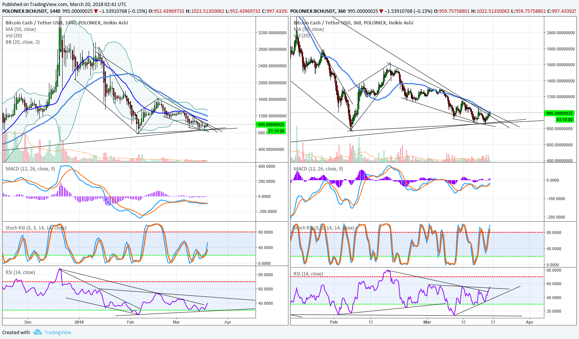Click 2400.00000000 on left price axis
The width and height of the screenshot is (579, 339).
pyautogui.click(x=272, y=66)
